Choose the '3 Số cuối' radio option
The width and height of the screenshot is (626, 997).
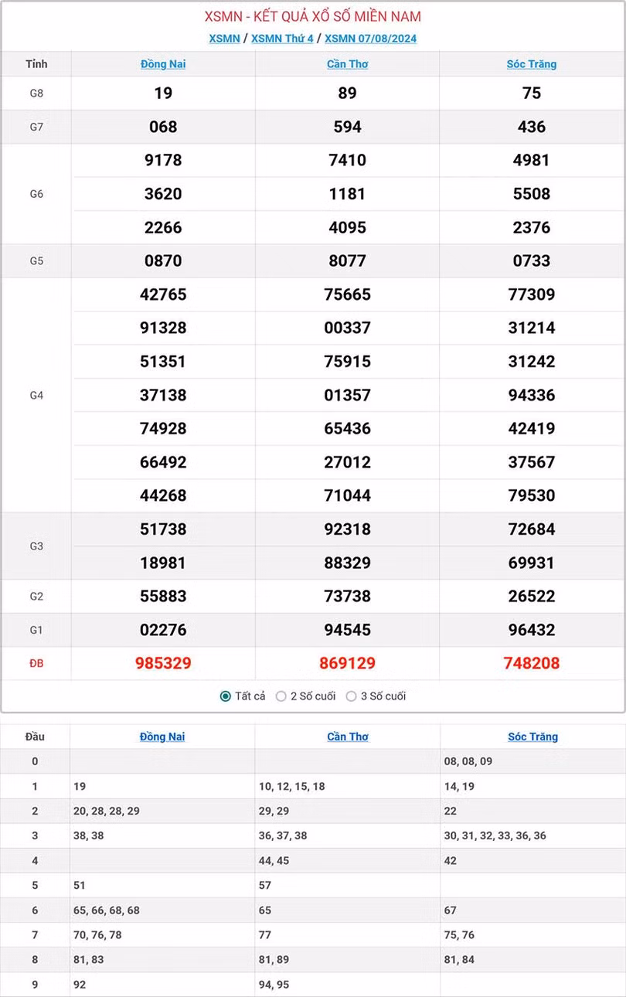352,696
